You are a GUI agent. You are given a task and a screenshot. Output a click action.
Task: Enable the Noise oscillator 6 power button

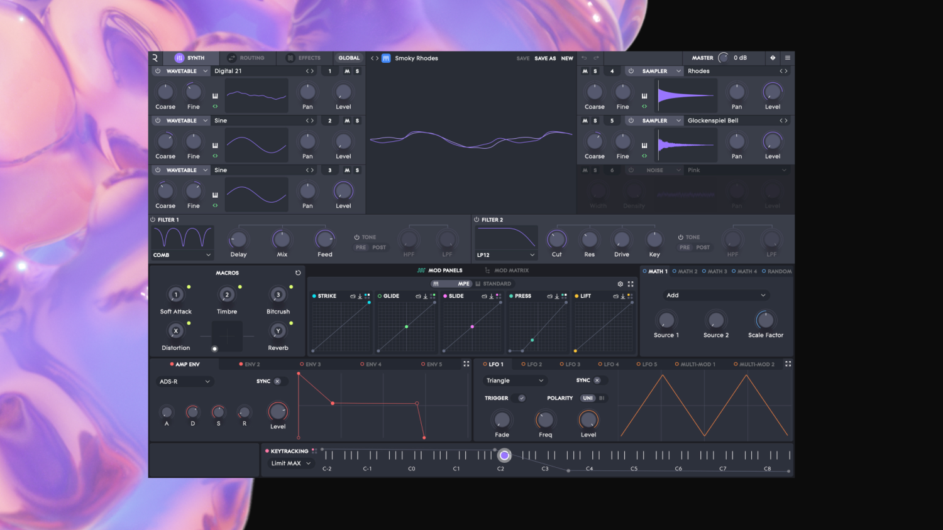(x=631, y=170)
